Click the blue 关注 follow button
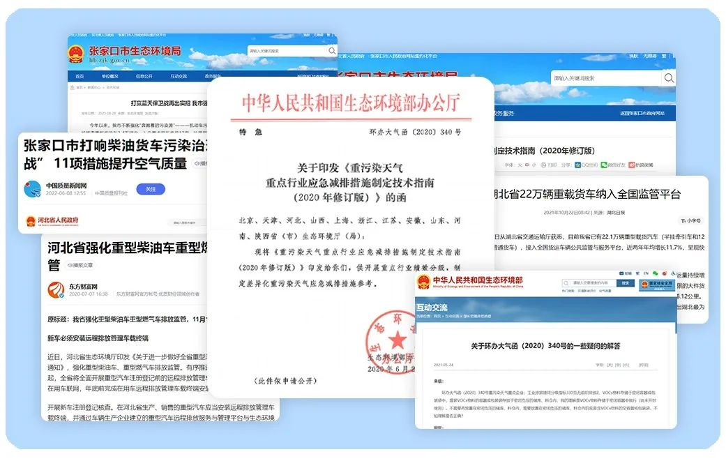 click(x=151, y=189)
